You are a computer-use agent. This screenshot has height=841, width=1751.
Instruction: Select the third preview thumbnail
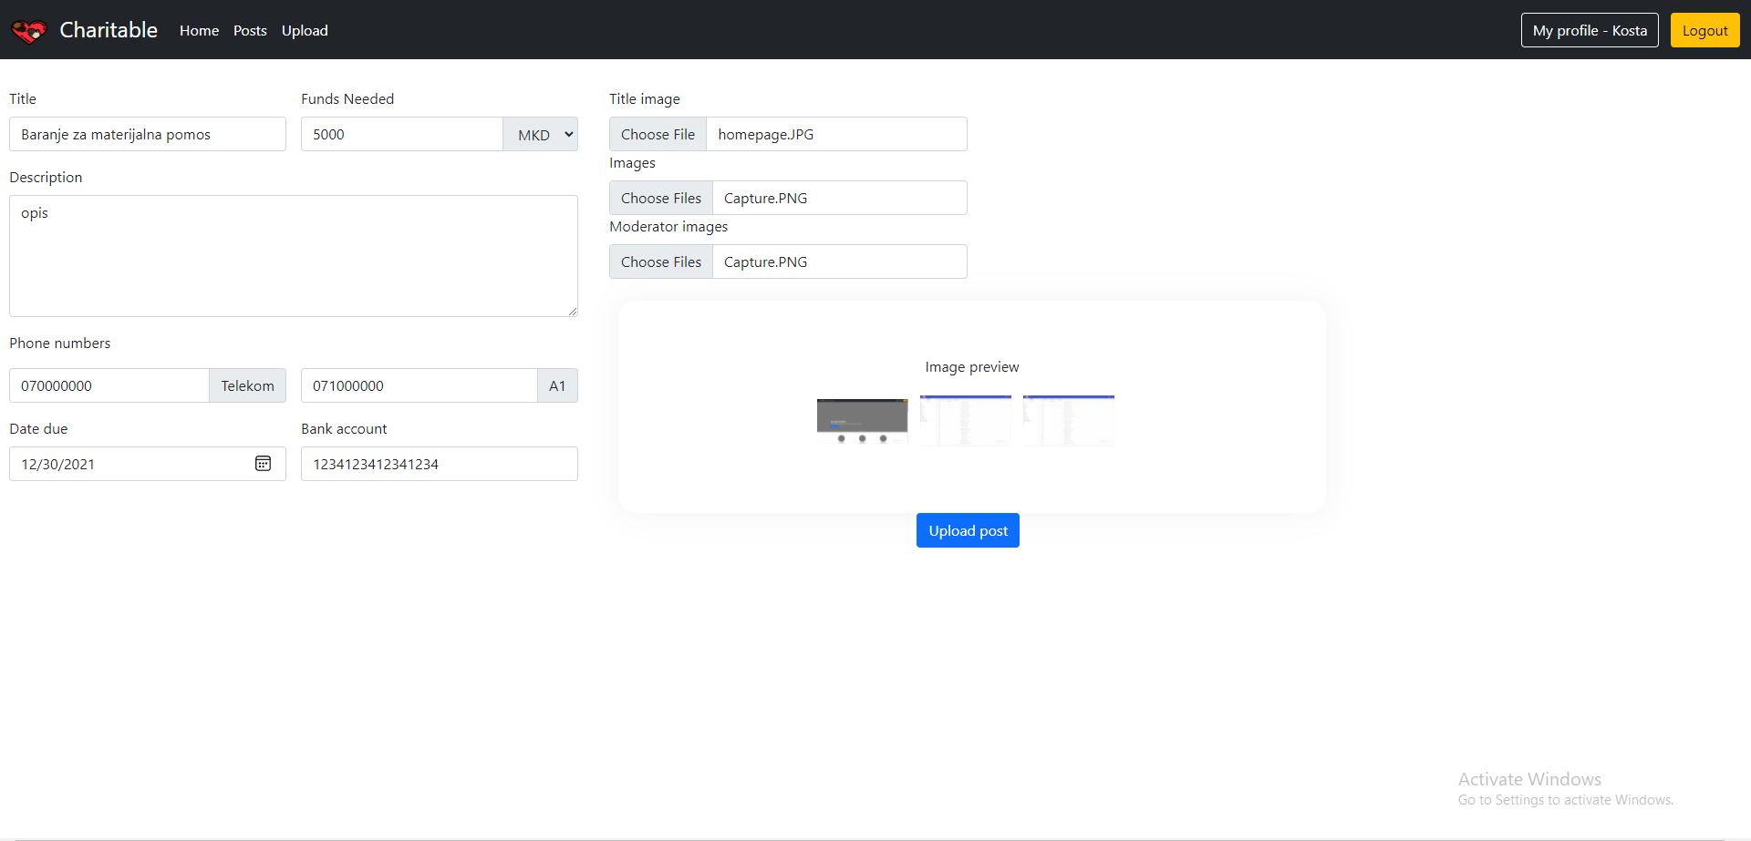tap(1068, 421)
